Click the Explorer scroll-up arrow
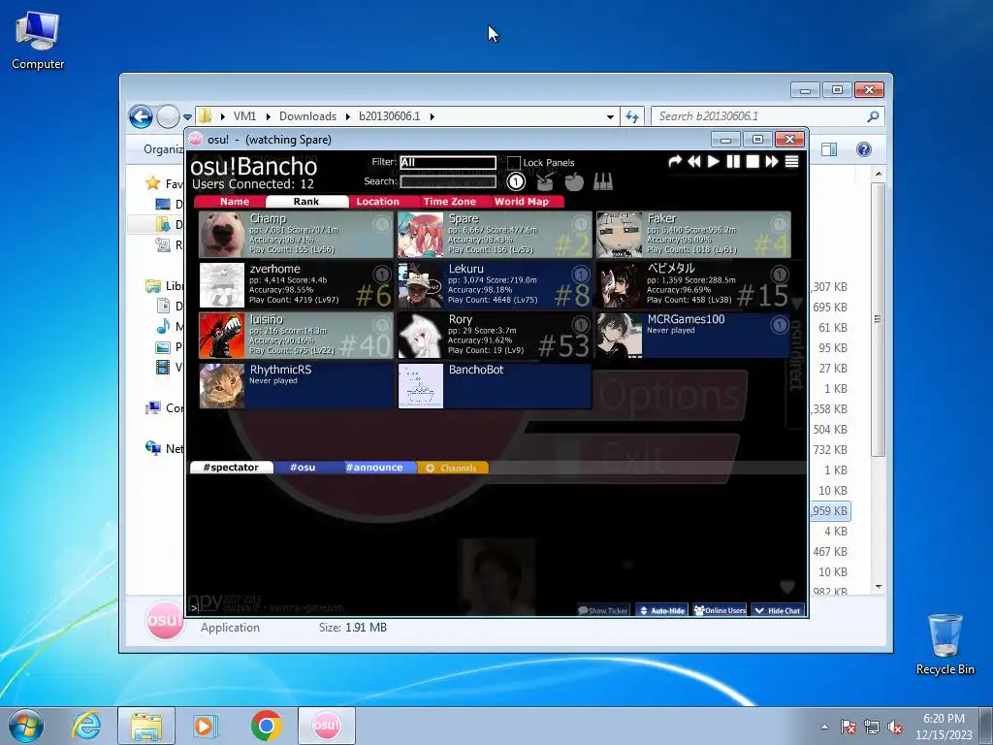Viewport: 993px width, 745px height. [879, 174]
